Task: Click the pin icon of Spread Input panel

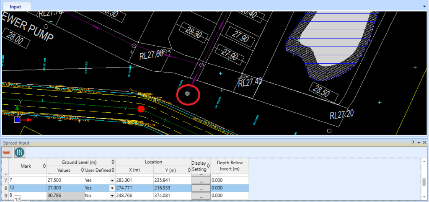Action: pos(413,142)
